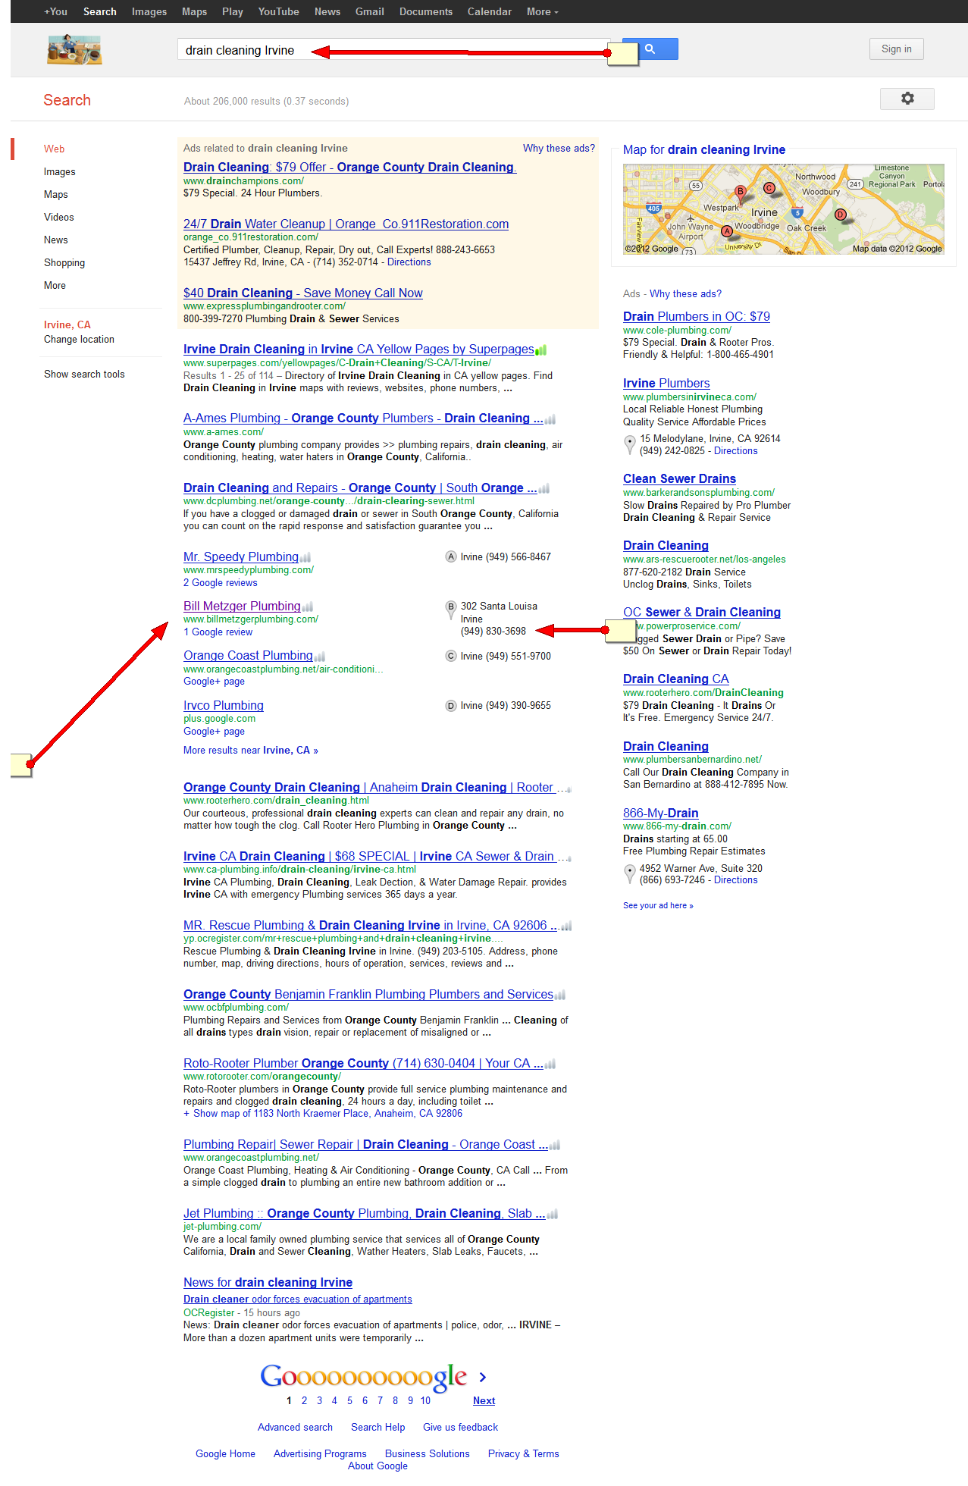Open Drain Cleaning $79 Offer ad

click(349, 168)
